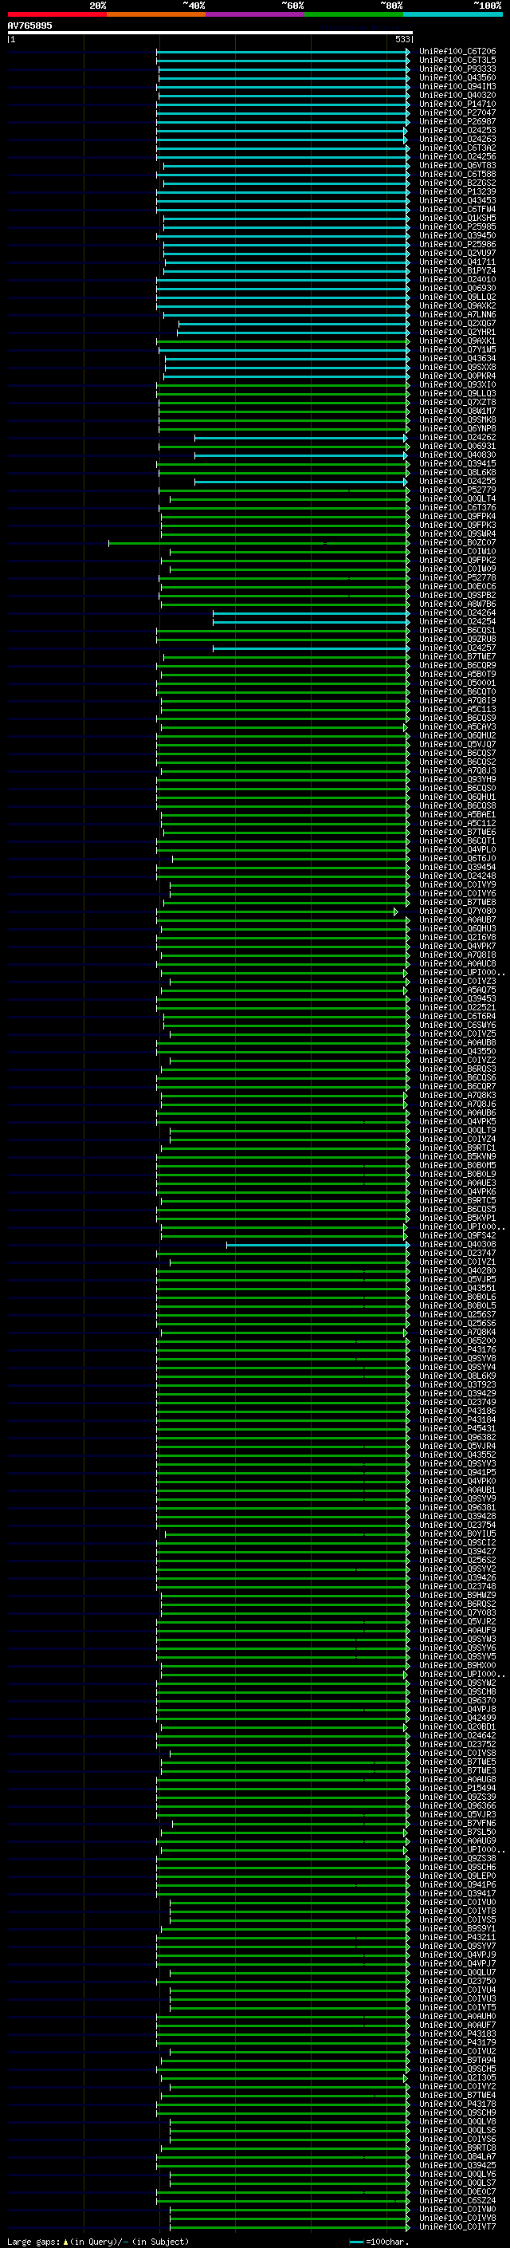Choose entry UniRef100_B7VFN6
Viewport: 510px width, 2248px height.
pos(457,1823)
